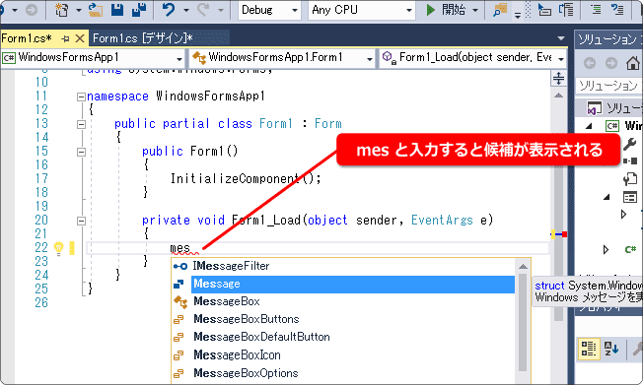Click the InitializeComponent(); call on line 17

[x=246, y=179]
